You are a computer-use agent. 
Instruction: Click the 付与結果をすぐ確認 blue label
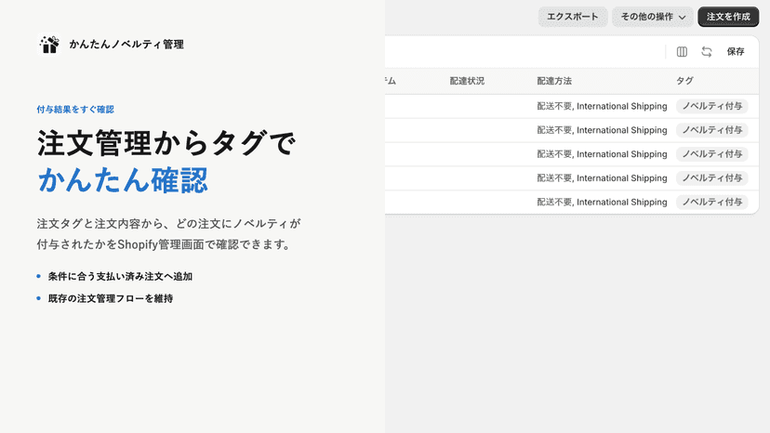click(75, 110)
